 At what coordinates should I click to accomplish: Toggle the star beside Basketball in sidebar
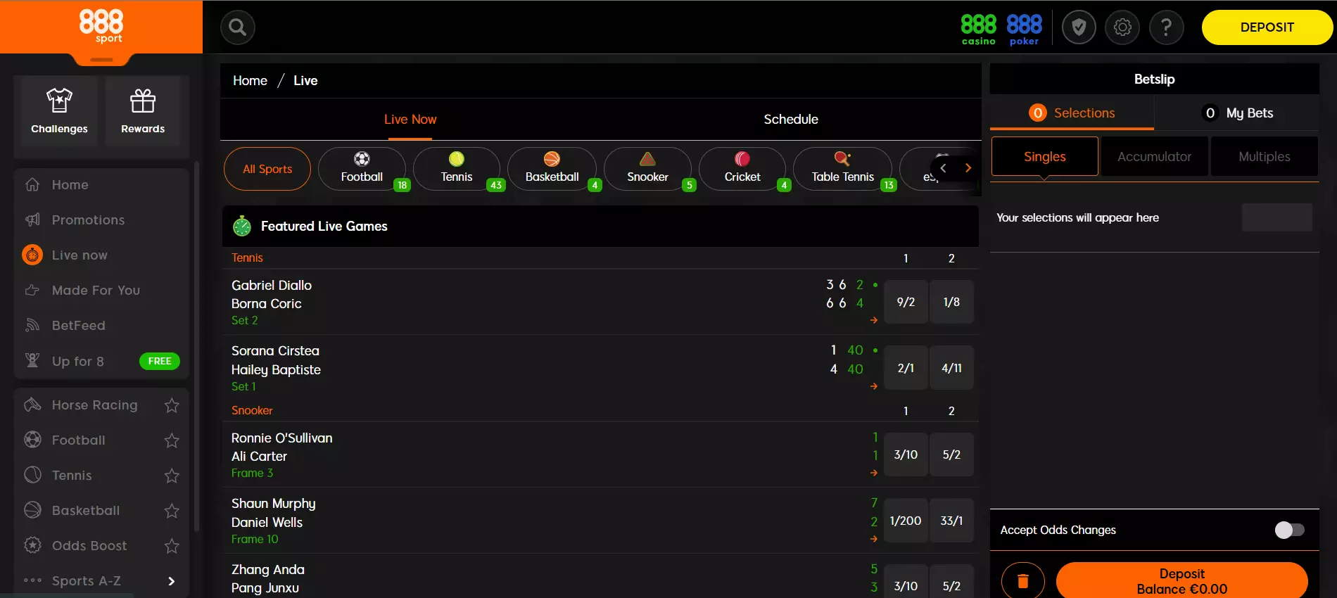(172, 511)
